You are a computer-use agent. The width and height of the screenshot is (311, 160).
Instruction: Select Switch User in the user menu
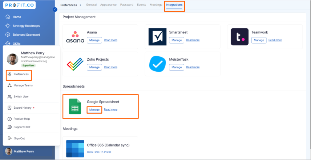click(21, 97)
